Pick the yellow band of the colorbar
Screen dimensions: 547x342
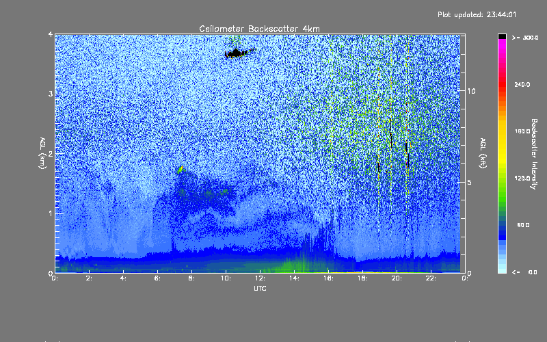pos(502,143)
